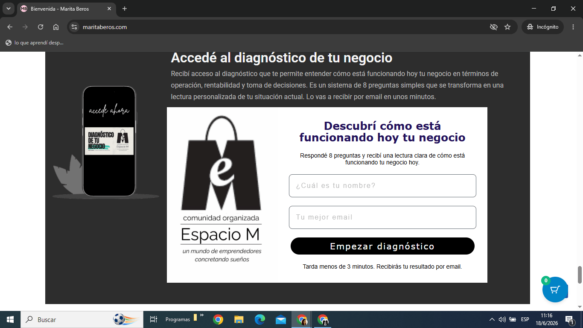This screenshot has width=583, height=328.
Task: Open Microsoft Edge from the taskbar
Action: [x=259, y=319]
